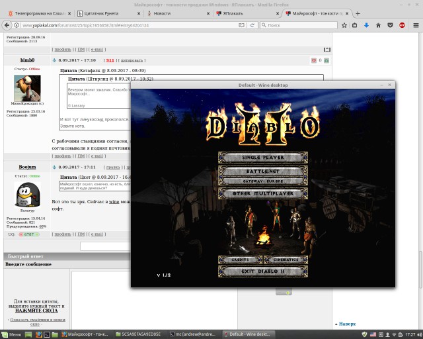The height and width of the screenshot is (339, 423).
Task: Toggle reader view icon in address bar
Action: click(241, 25)
